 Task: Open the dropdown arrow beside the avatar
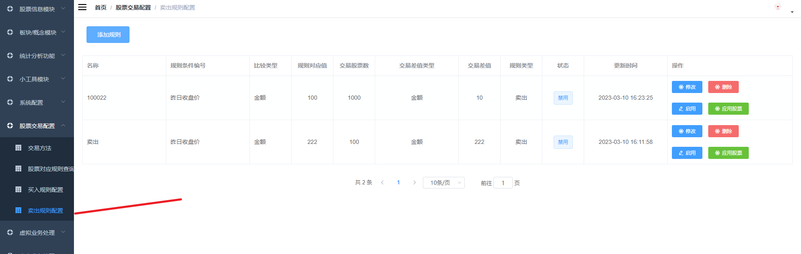[792, 12]
